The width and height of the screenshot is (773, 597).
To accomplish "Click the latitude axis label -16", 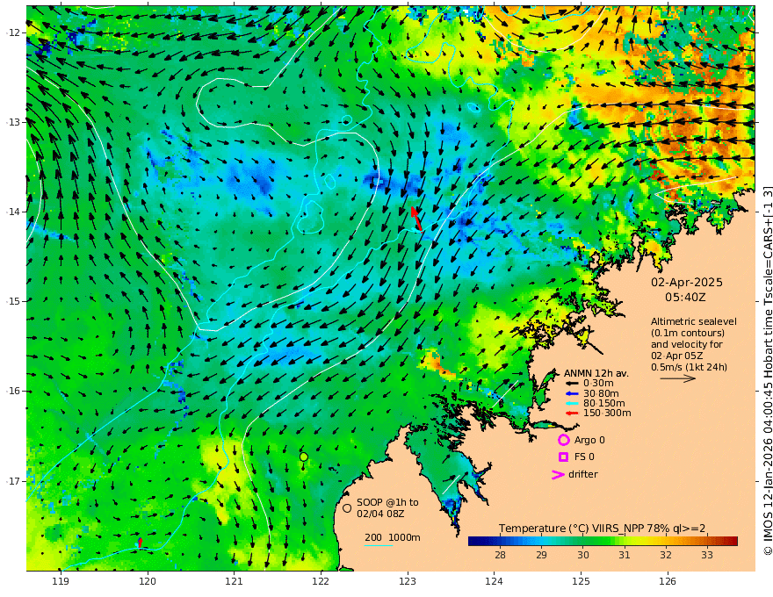I will 11,391.
